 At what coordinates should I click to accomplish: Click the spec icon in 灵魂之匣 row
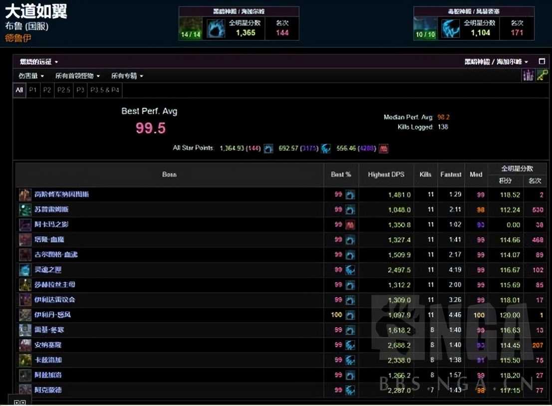(350, 270)
